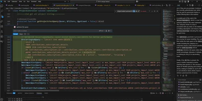Expand the find widget replace chevron
Screen dimensions: 202x101
point(116,11)
